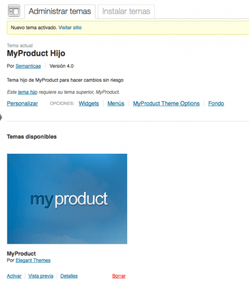
Task: Open Vista previa for MyProduct
Action: point(41,276)
